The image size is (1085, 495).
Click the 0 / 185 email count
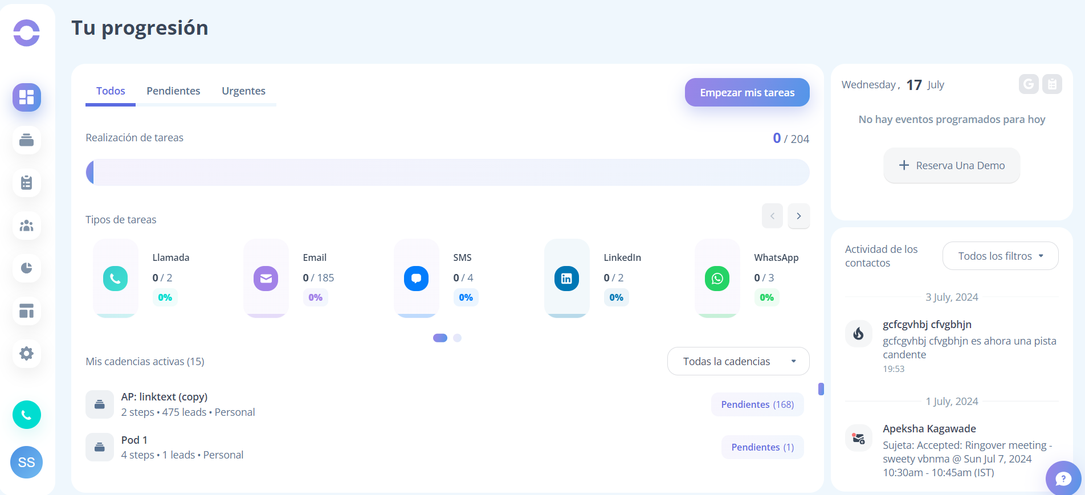coord(319,278)
